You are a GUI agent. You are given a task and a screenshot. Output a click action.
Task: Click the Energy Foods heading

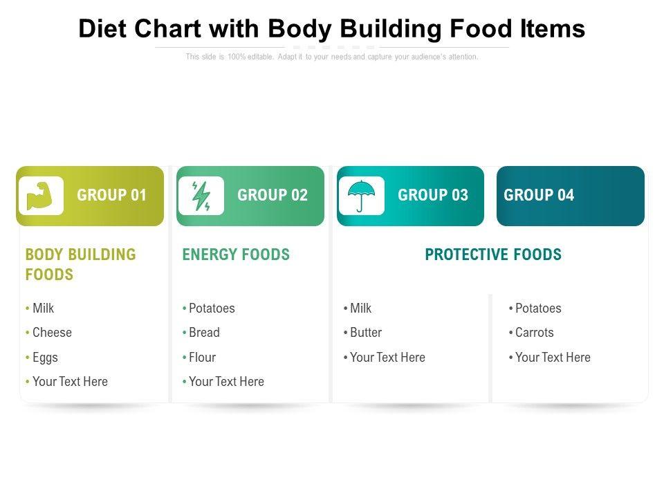[236, 255]
